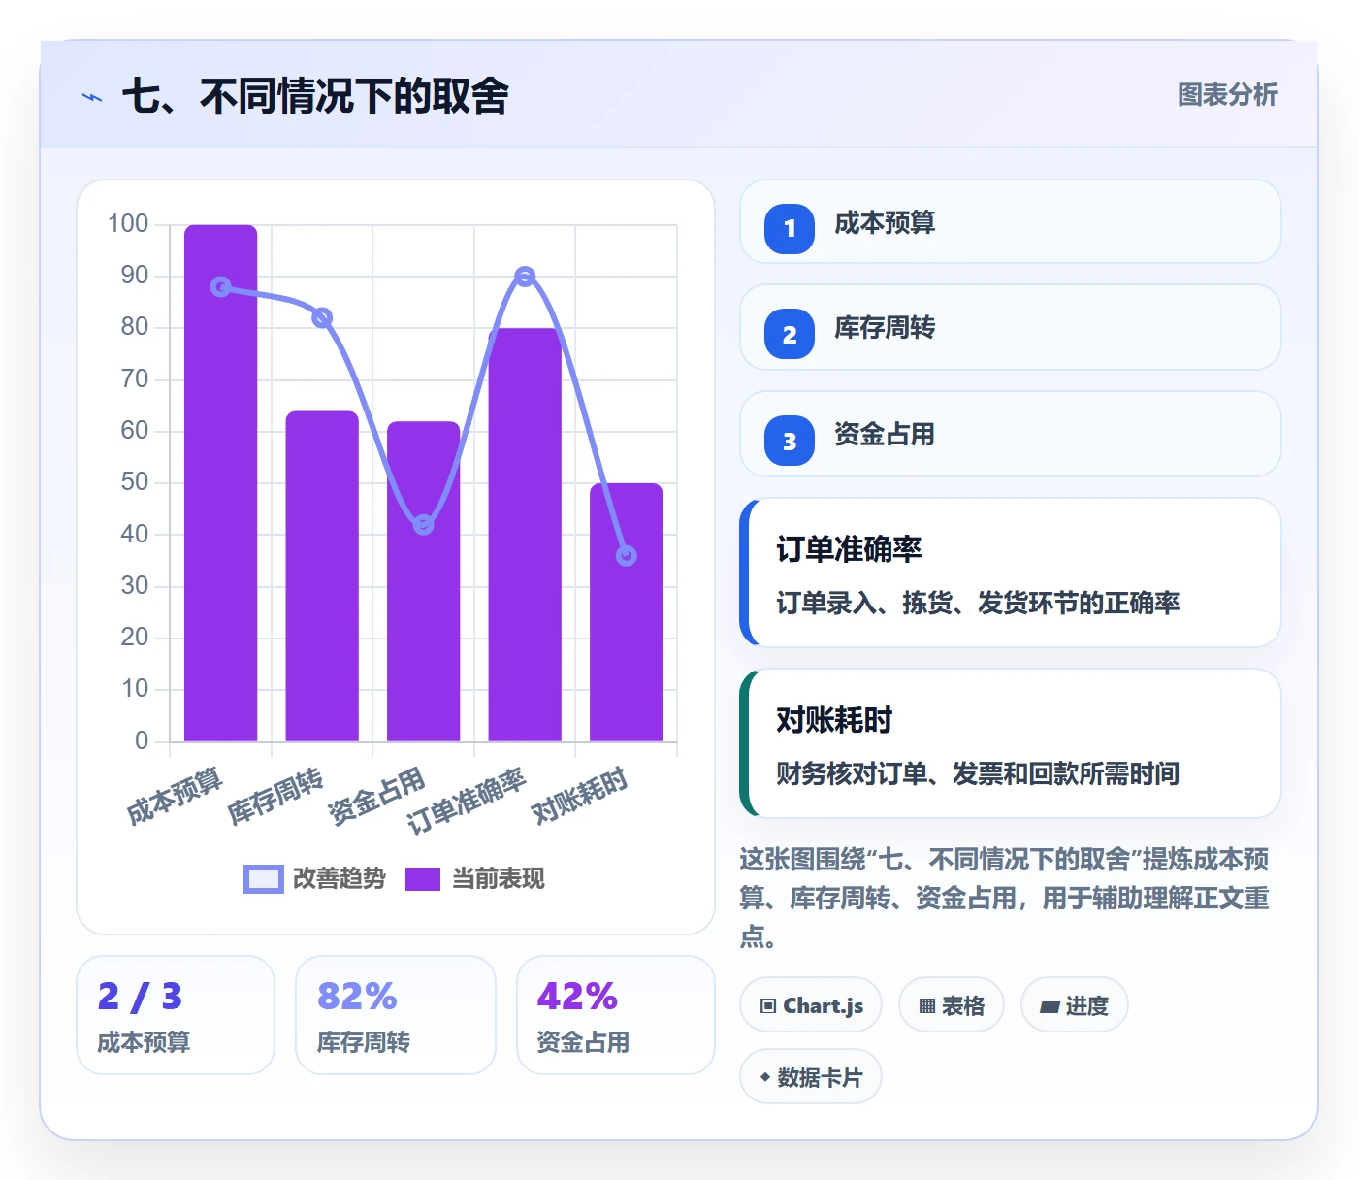Image resolution: width=1358 pixels, height=1180 pixels.
Task: Click the 财务核对订单、发票和回款所需时间 description
Action: 978,773
